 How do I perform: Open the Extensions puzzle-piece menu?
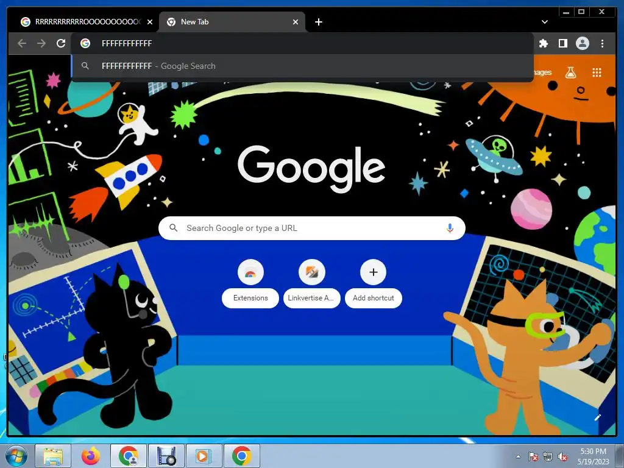coord(543,43)
